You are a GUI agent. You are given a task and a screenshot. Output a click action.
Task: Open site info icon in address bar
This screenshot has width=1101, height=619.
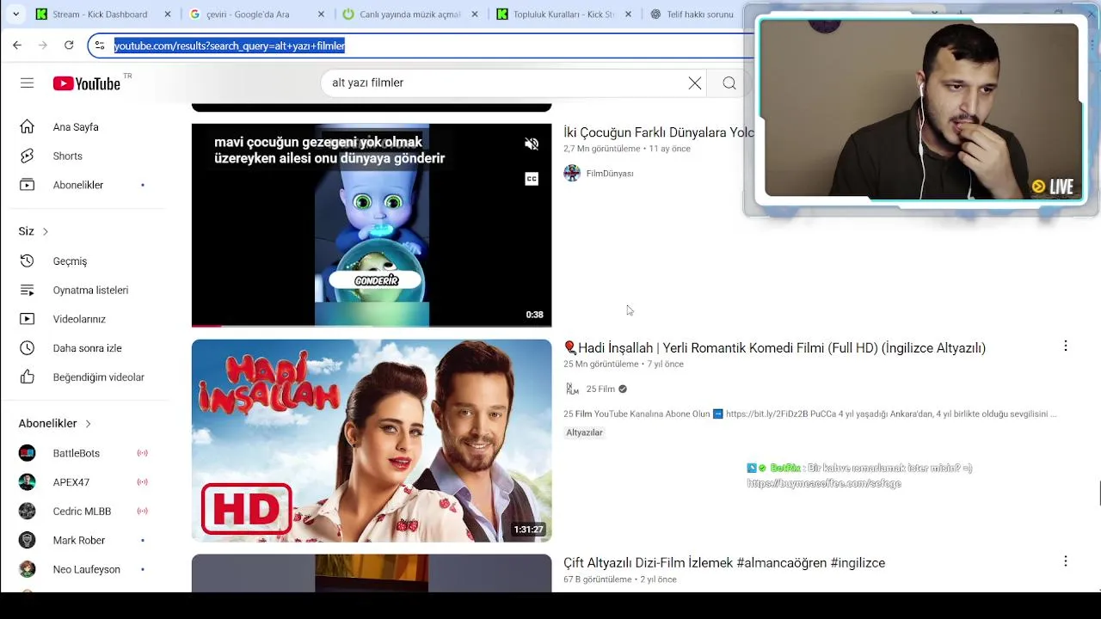point(100,46)
